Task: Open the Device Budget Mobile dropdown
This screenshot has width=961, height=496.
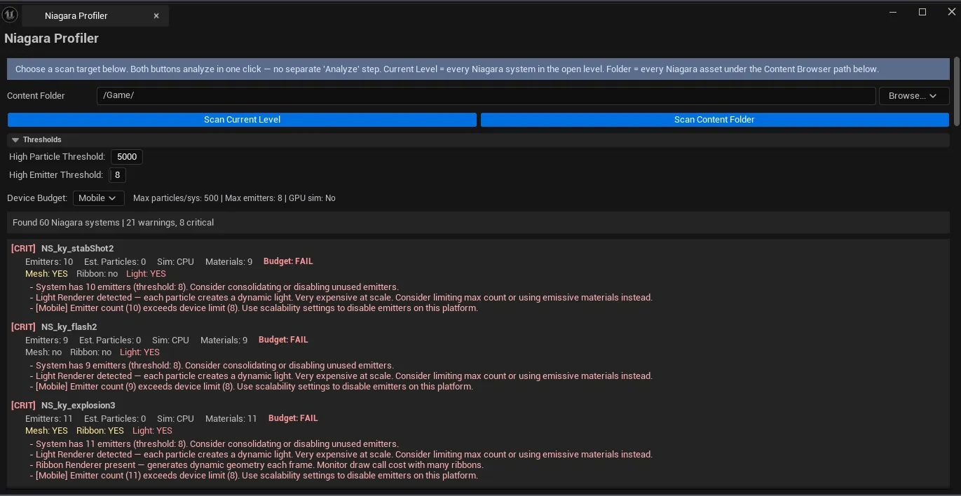Action: 98,198
